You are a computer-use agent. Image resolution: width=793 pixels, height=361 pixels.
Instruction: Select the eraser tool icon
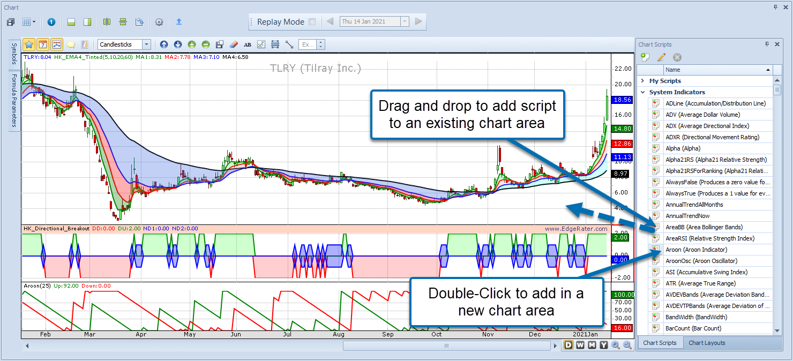pyautogui.click(x=234, y=44)
